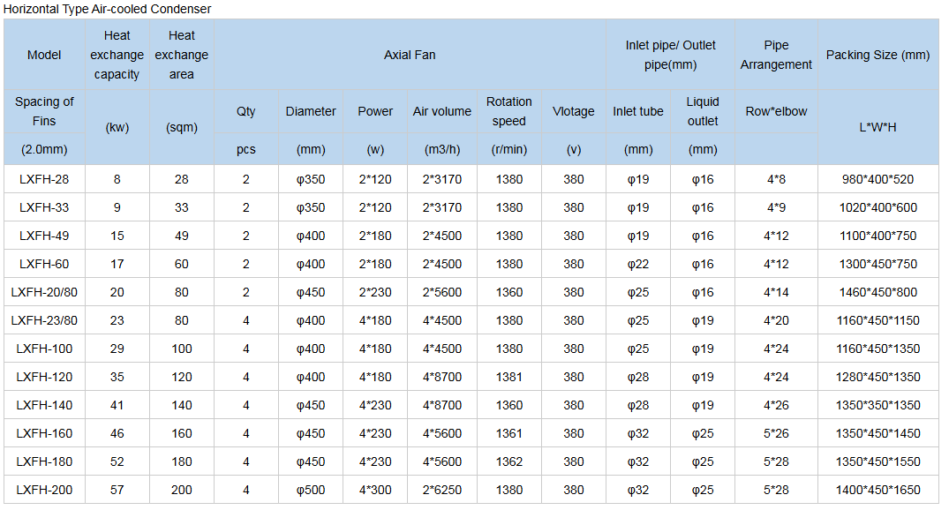This screenshot has height=510, width=949.
Task: Click the Inlet tube subheader
Action: [637, 111]
